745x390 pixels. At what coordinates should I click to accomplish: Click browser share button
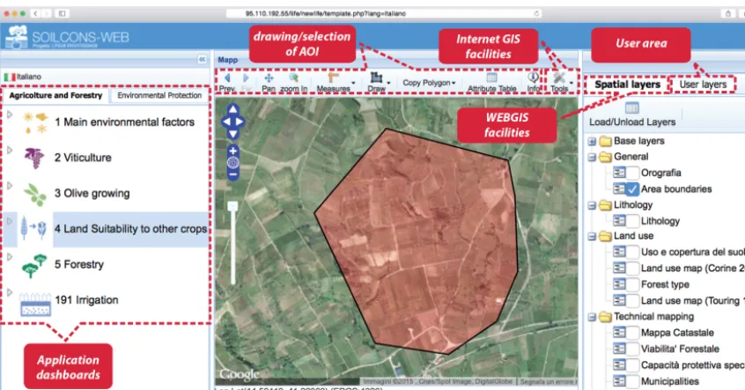[727, 13]
